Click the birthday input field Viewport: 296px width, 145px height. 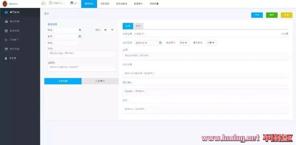point(68,36)
